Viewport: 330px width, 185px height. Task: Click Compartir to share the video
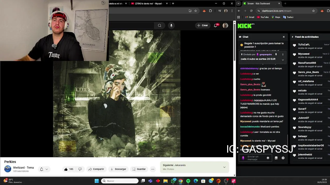click(x=96, y=169)
